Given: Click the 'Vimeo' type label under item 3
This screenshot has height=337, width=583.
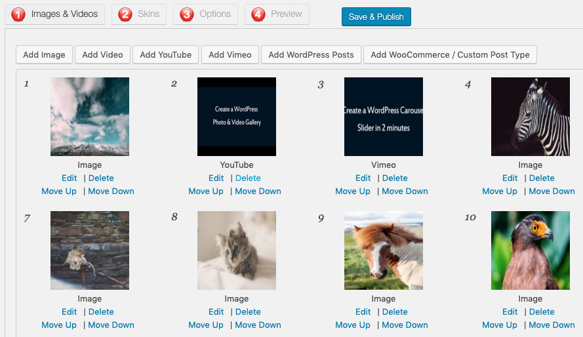Looking at the screenshot, I should [384, 165].
